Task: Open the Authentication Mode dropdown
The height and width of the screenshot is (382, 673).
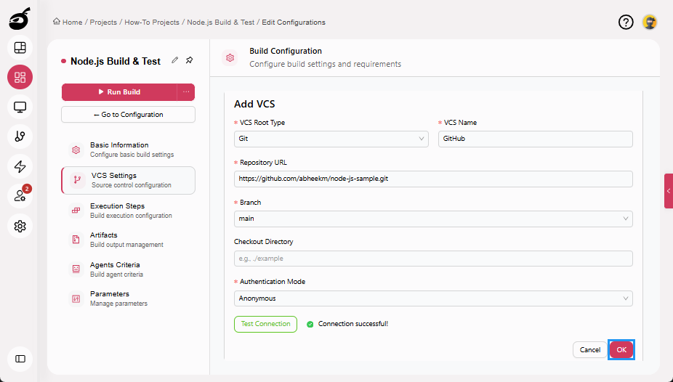Action: [433, 298]
